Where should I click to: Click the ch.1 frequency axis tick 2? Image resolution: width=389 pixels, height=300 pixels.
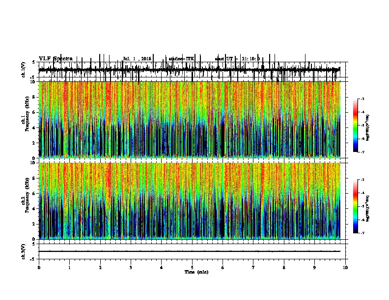click(x=34, y=143)
